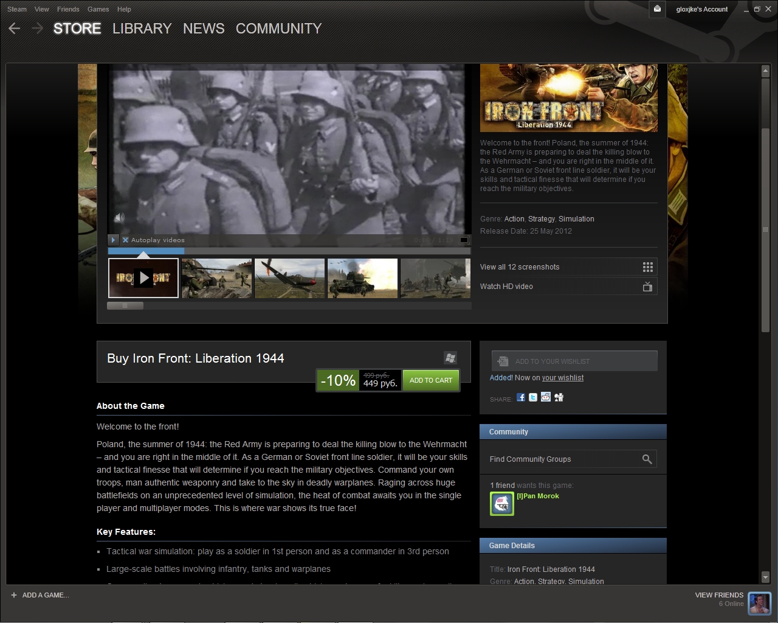Image resolution: width=778 pixels, height=623 pixels.
Task: Click the vertical scrollbar thumb
Action: click(x=765, y=230)
